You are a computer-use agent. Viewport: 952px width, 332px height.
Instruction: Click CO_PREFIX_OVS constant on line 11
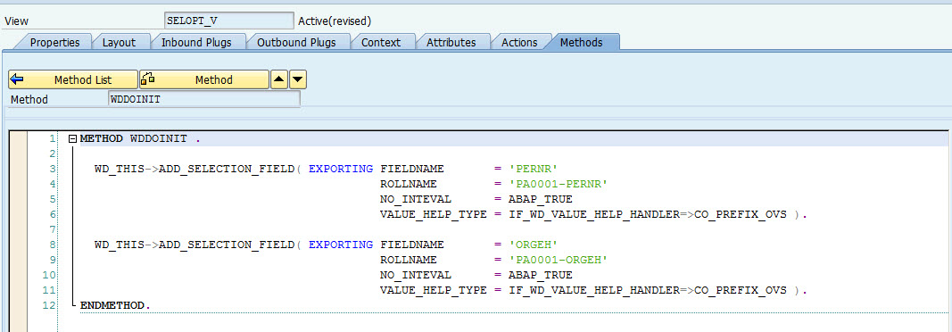point(741,290)
